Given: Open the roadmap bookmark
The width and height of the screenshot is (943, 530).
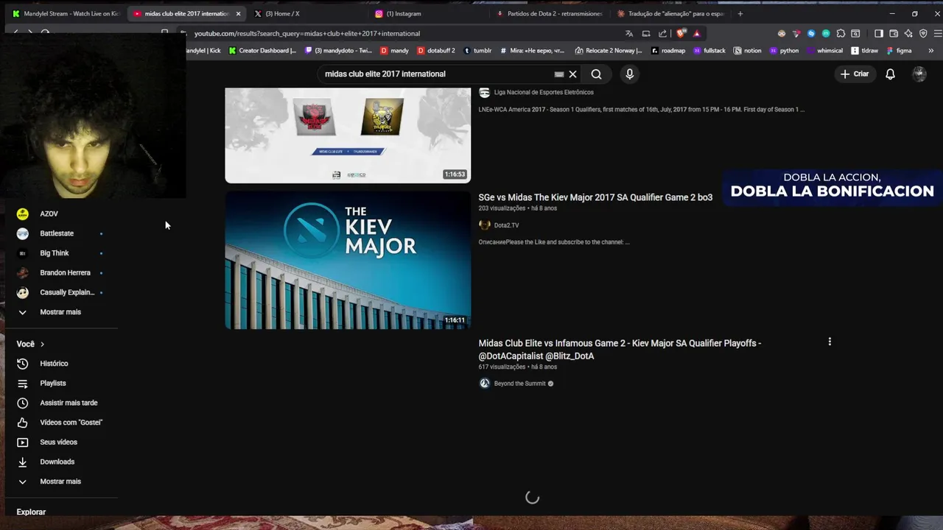Looking at the screenshot, I should (667, 51).
